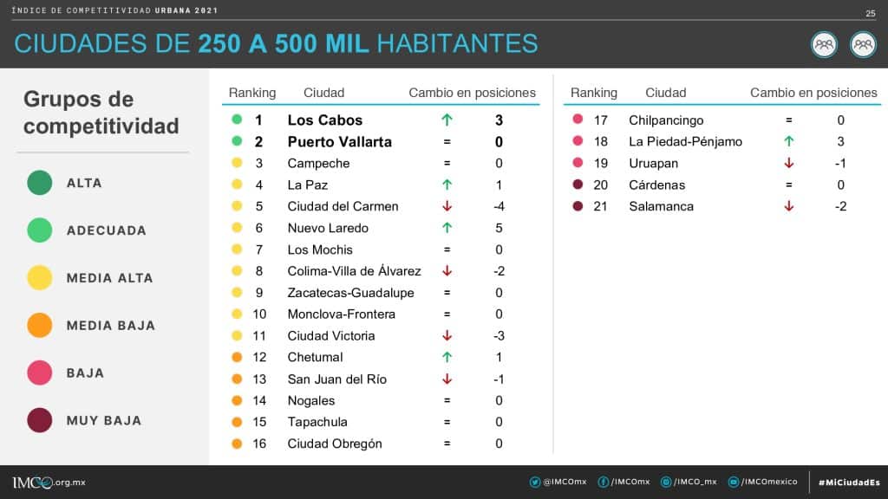888x499 pixels.
Task: Click the Chilpancingo city name
Action: tap(666, 120)
